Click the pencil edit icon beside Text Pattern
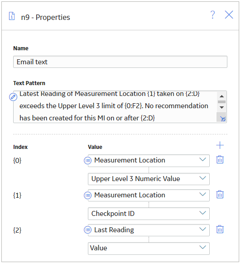Screen dimensions: 241x263 tap(13, 97)
